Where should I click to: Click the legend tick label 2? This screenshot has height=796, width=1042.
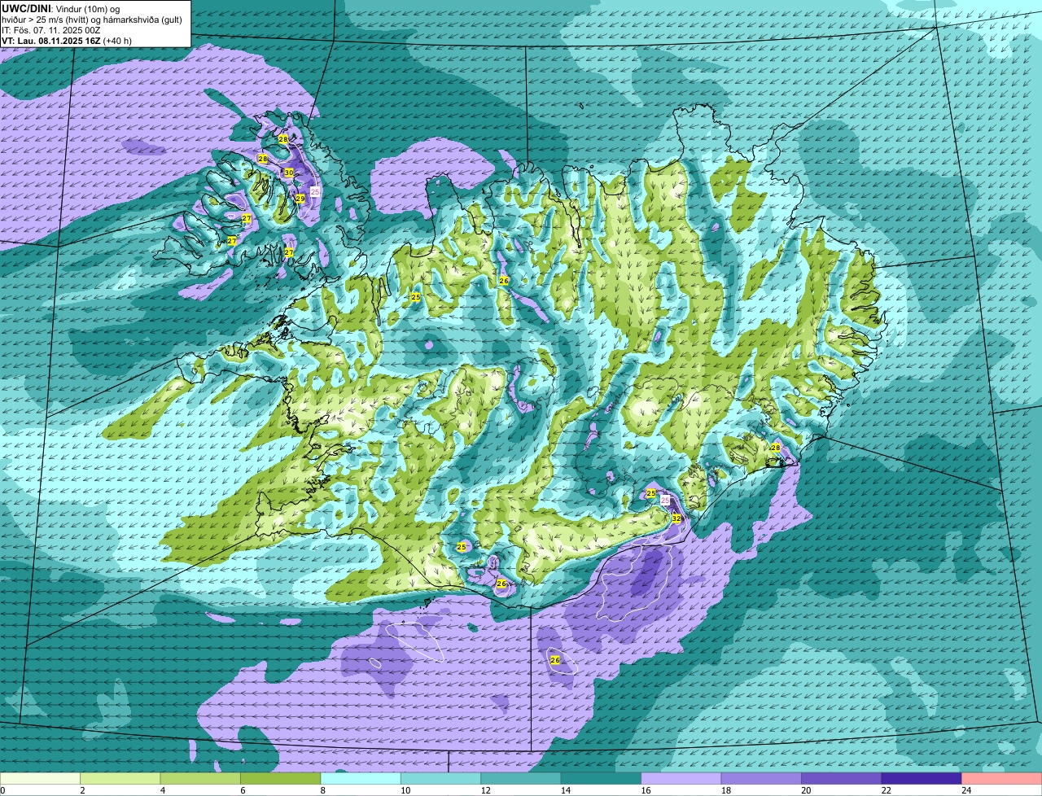[82, 790]
